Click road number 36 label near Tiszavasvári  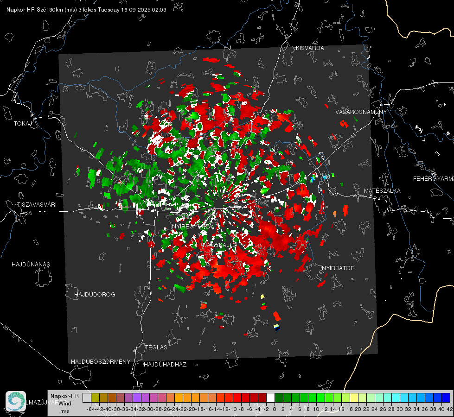(x=29, y=213)
